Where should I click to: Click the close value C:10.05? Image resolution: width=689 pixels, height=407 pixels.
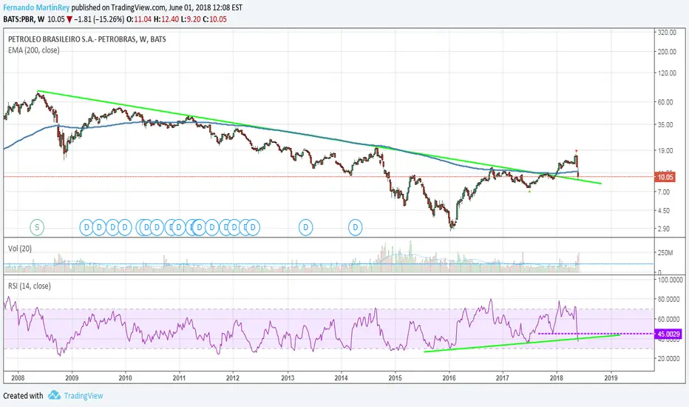(x=214, y=19)
